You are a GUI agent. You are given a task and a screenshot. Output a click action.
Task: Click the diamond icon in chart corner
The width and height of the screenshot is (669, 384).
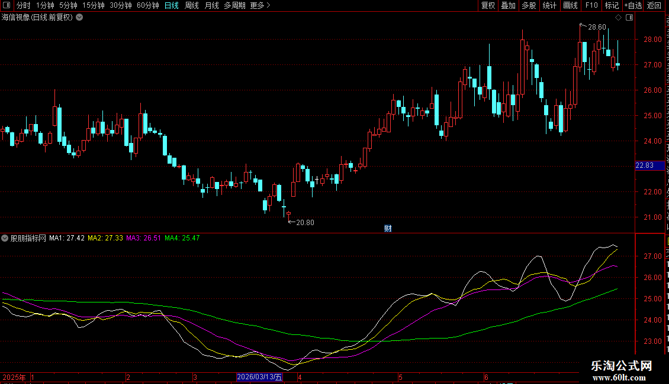tap(618, 18)
